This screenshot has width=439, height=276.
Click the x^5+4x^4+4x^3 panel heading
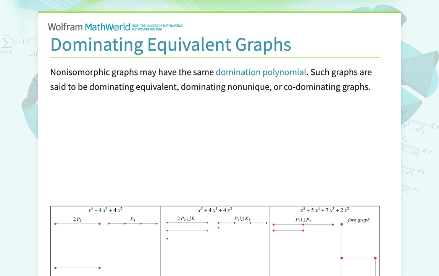[x=215, y=210]
